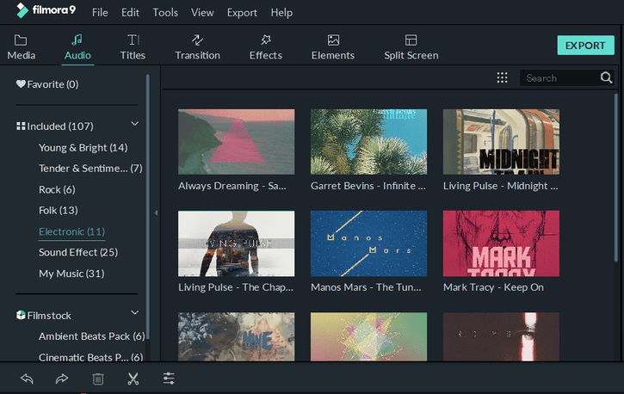Screen dimensions: 624x394
Task: Select the Audio music note icon
Action: point(77,40)
